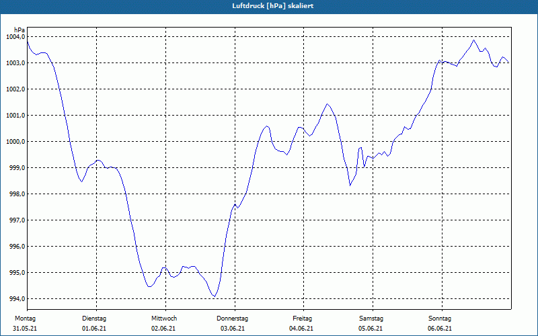Select the Dienstag day label

(94, 319)
